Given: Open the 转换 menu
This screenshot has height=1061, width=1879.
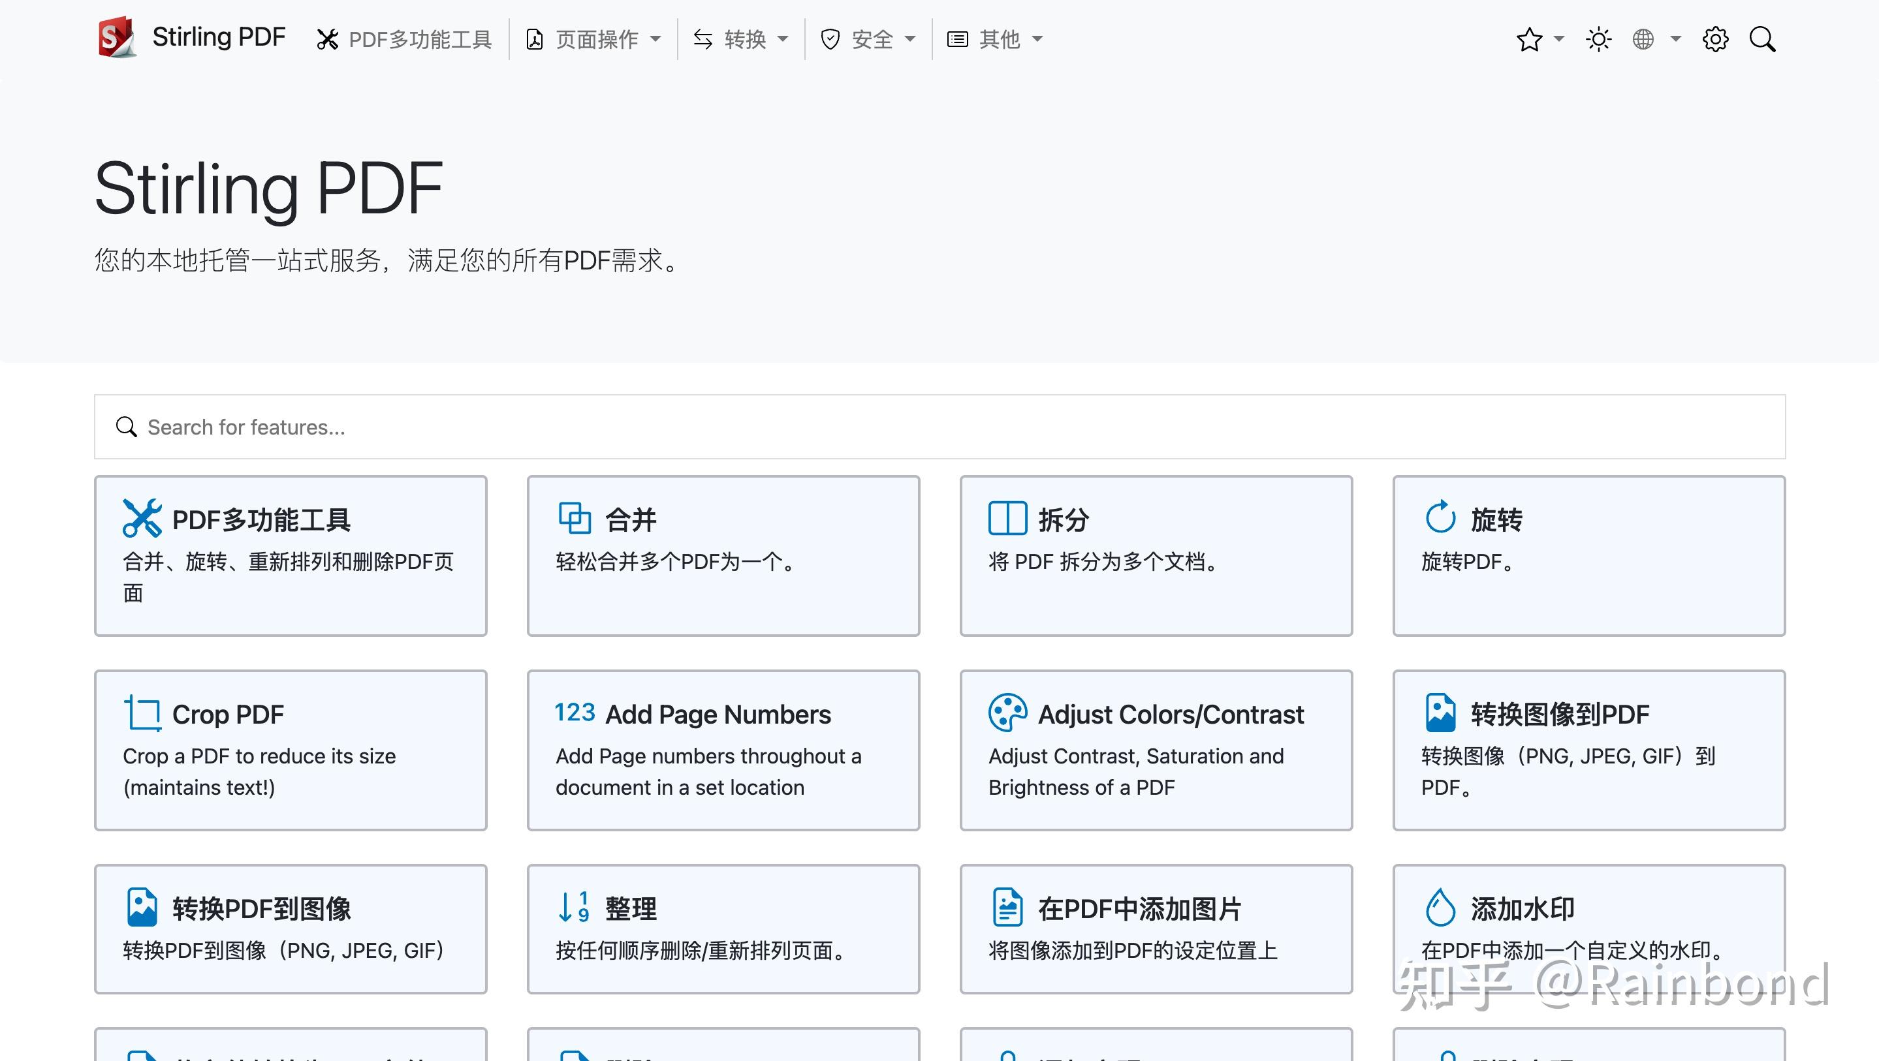Looking at the screenshot, I should click(741, 39).
